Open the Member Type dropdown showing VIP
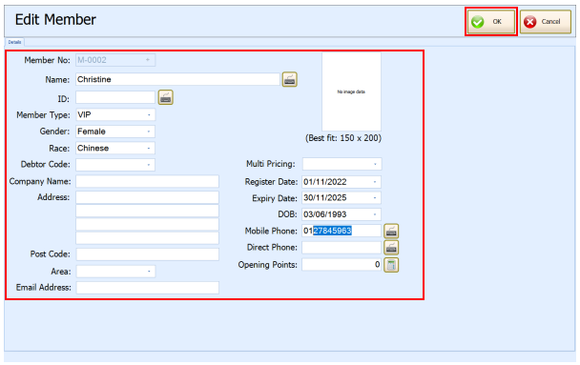580x365 pixels. pos(149,115)
